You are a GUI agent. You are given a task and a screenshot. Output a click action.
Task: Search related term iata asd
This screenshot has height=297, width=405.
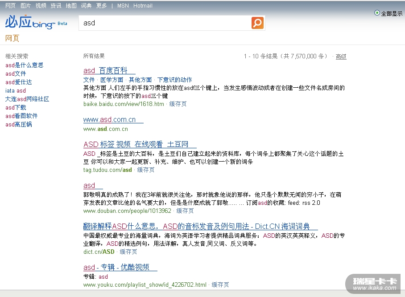coord(16,91)
